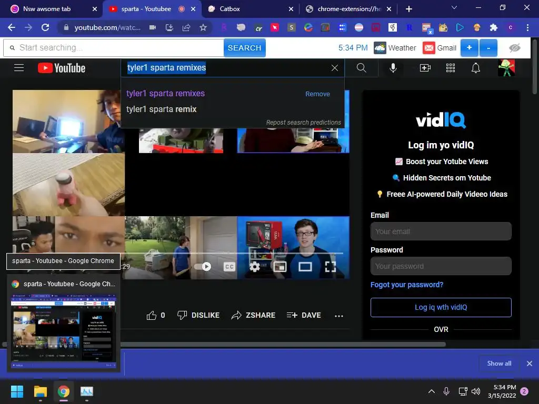
Task: Bookmark page with the star icon
Action: point(203,27)
